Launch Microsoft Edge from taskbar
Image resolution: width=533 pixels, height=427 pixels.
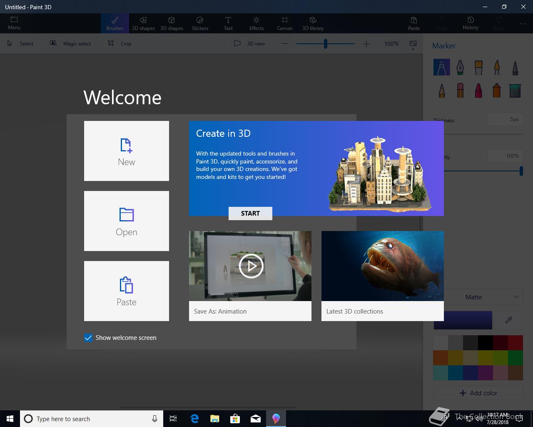[x=194, y=419]
